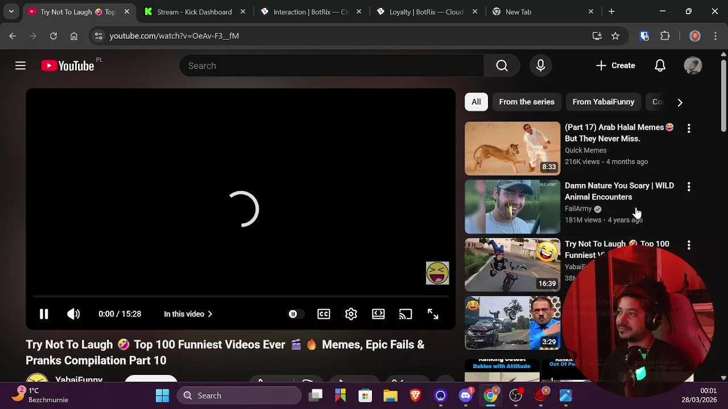
Task: Open Arab Halal Memes video thumbnail
Action: click(512, 148)
